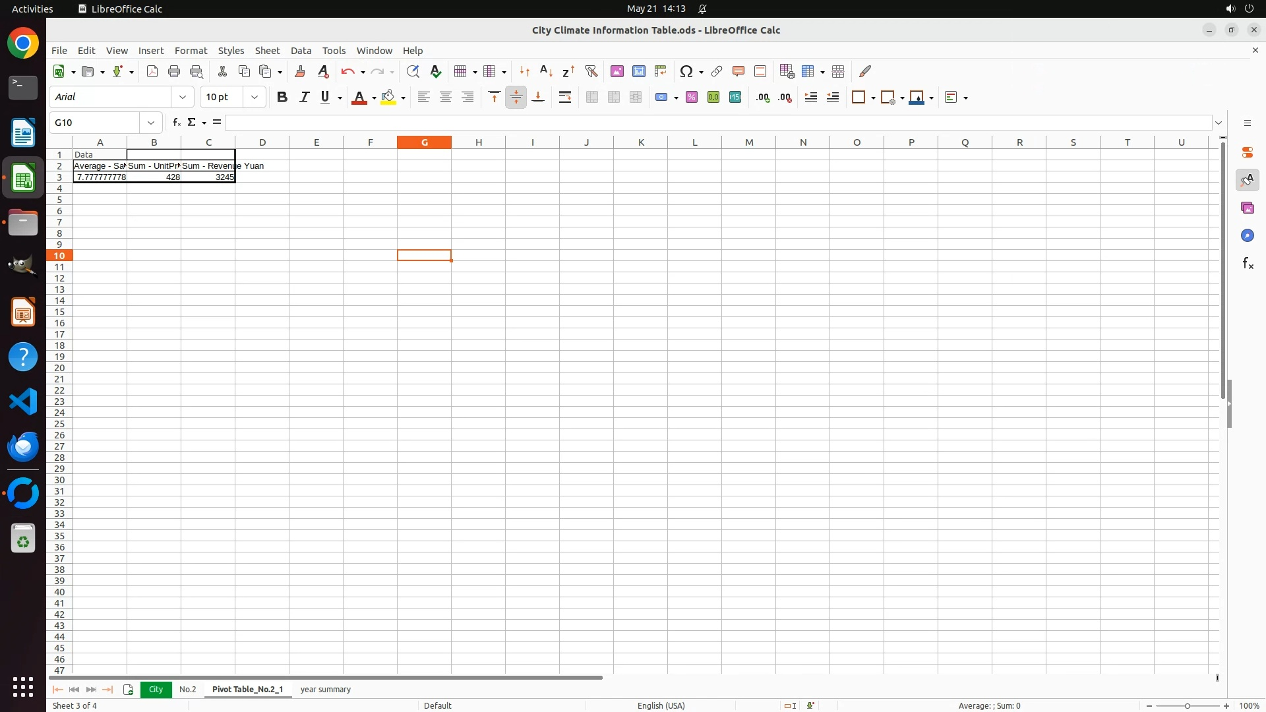1266x712 pixels.
Task: Open the Function Wizard next to Name Box
Action: pos(176,123)
